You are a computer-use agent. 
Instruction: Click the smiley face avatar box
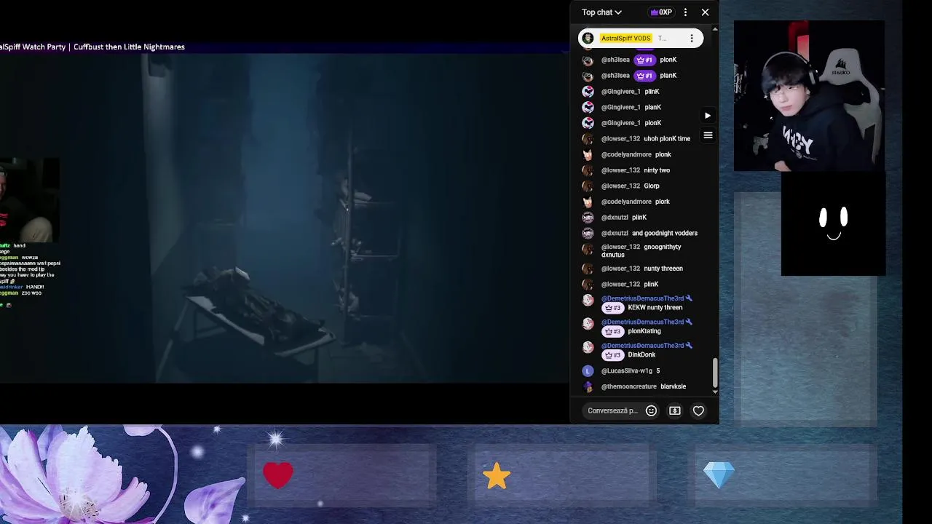833,224
